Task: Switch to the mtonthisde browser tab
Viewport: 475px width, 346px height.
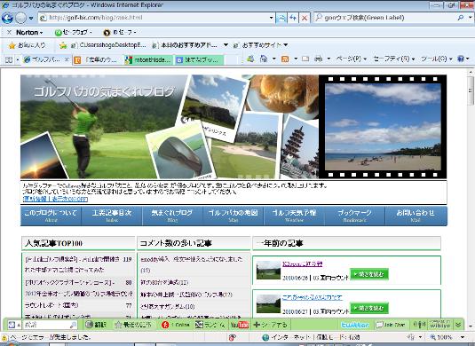Action: point(148,60)
